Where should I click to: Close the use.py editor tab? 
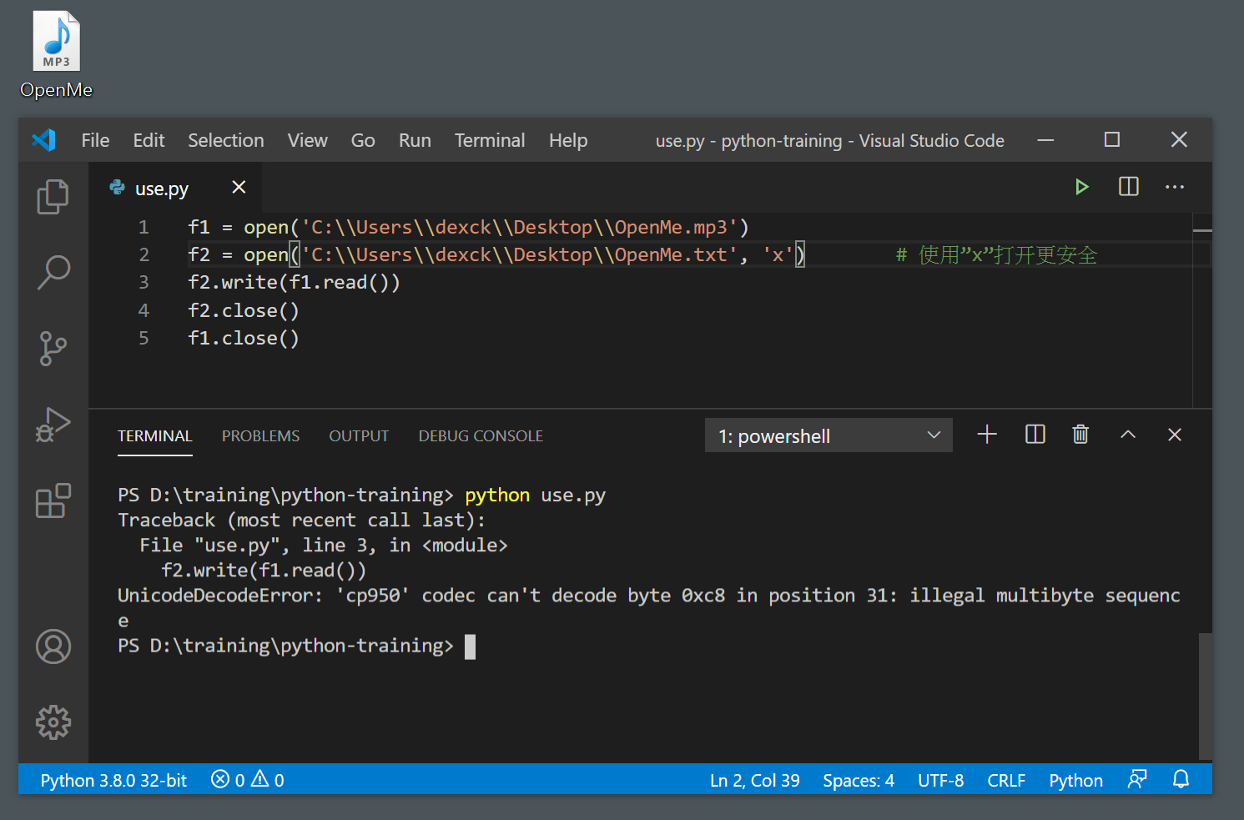click(x=239, y=187)
